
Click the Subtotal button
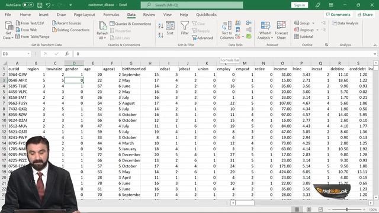click(304, 37)
